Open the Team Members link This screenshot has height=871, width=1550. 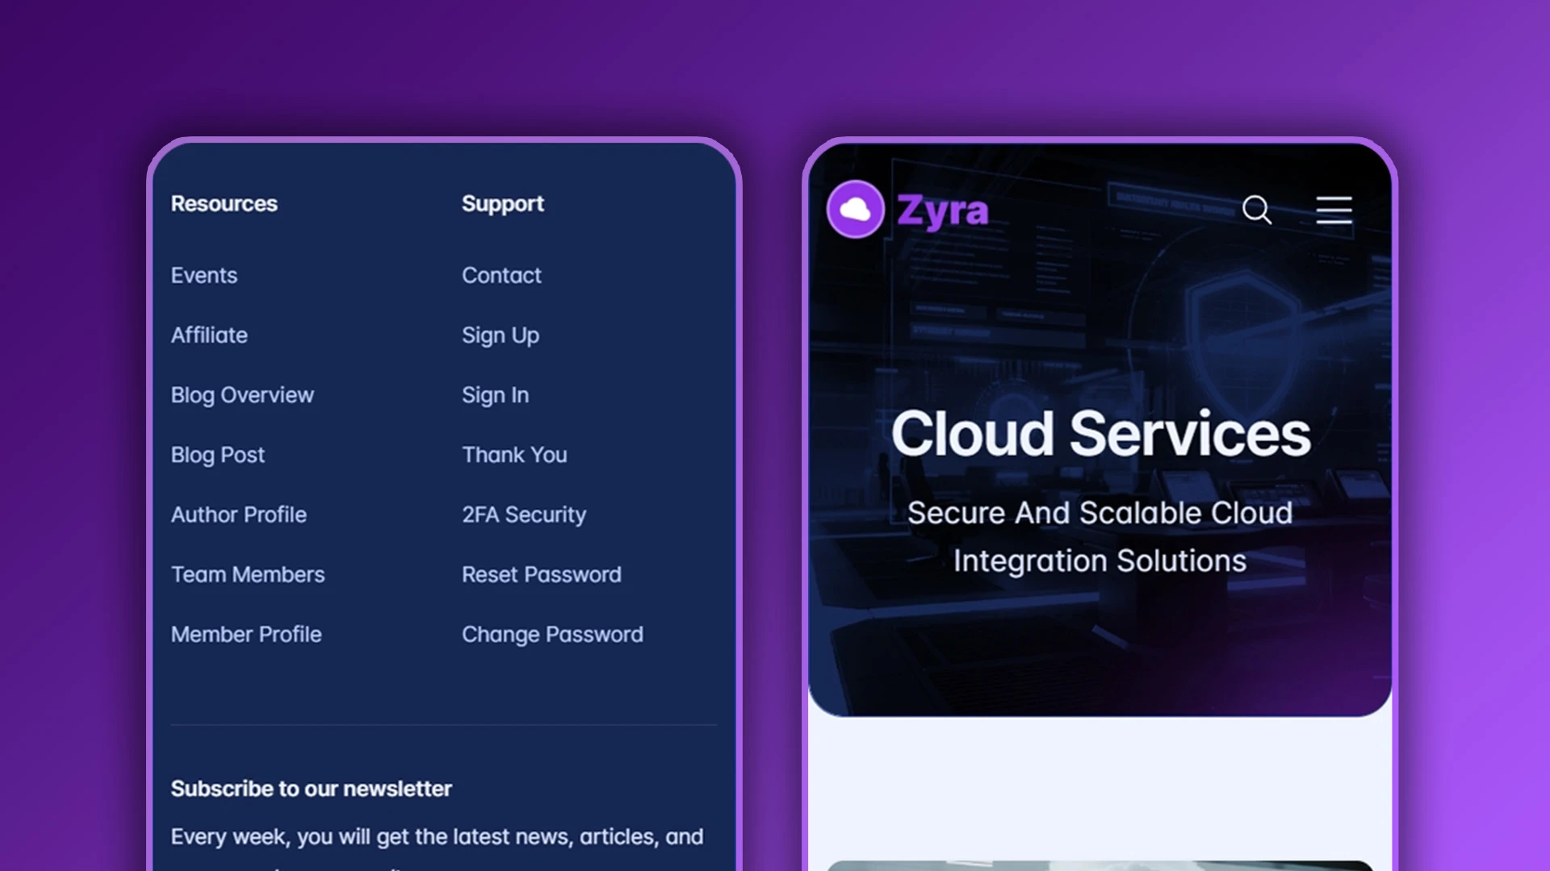248,574
